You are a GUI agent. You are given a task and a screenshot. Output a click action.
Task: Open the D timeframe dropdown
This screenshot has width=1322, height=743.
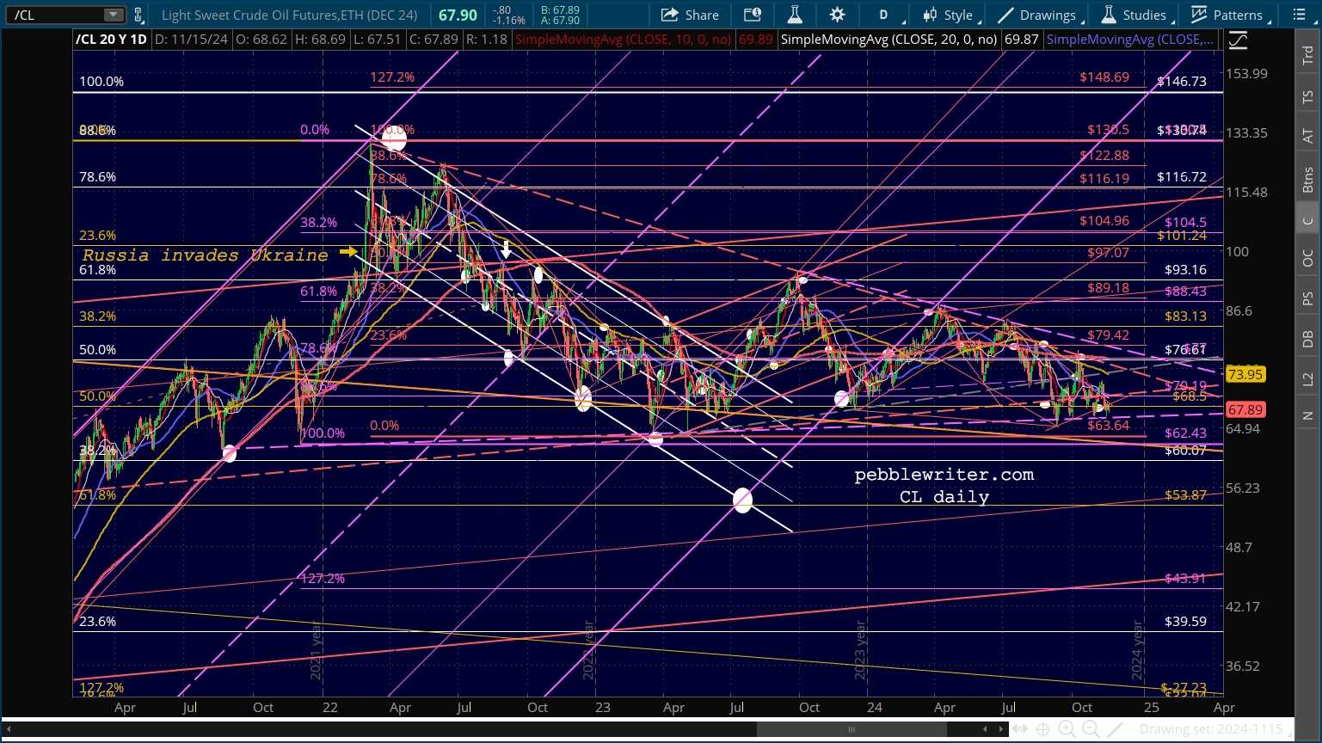[x=883, y=15]
